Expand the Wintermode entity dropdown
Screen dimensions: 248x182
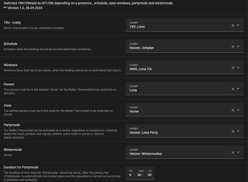238,152
